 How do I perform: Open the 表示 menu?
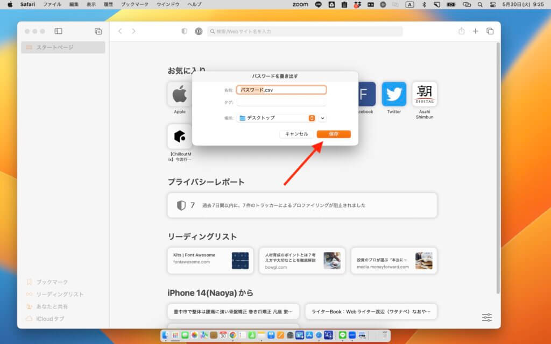point(91,4)
